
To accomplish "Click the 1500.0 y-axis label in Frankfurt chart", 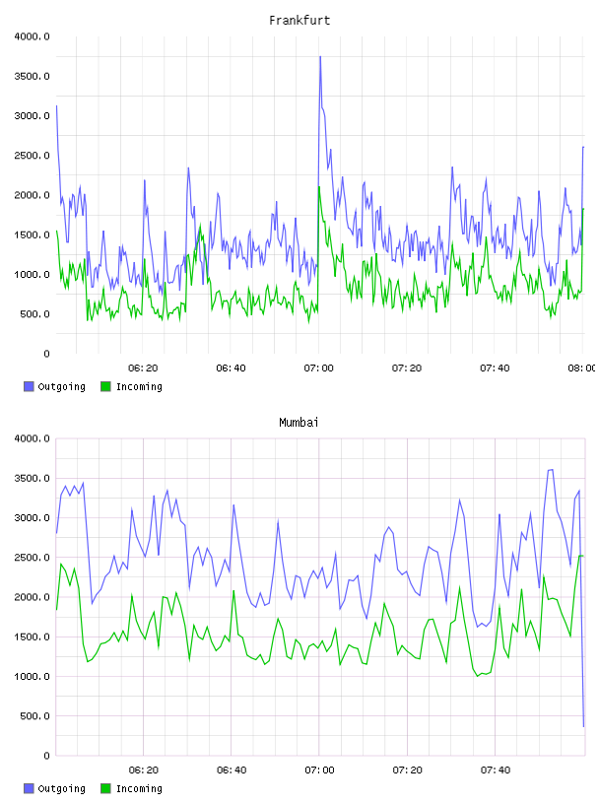I will pyautogui.click(x=32, y=234).
